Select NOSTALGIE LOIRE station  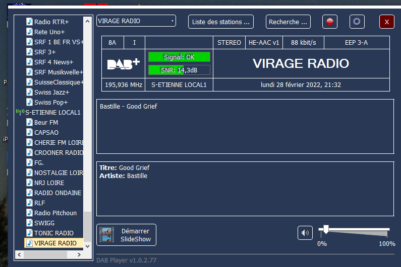(x=59, y=173)
